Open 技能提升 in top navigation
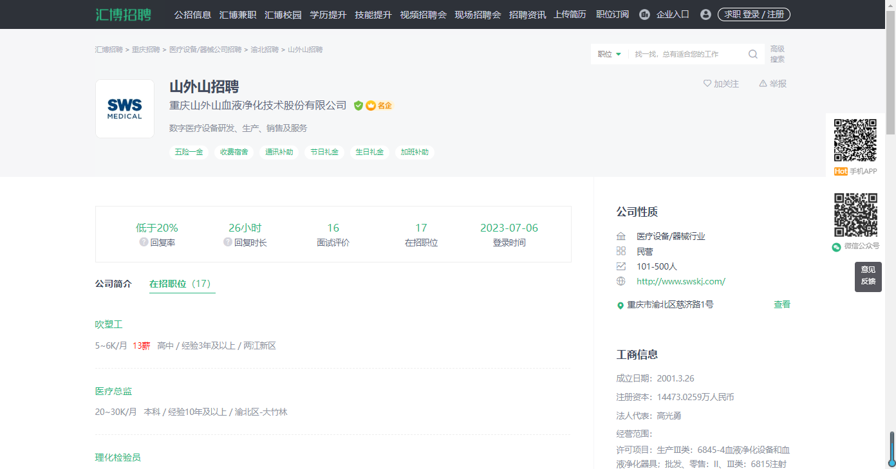 (x=373, y=14)
